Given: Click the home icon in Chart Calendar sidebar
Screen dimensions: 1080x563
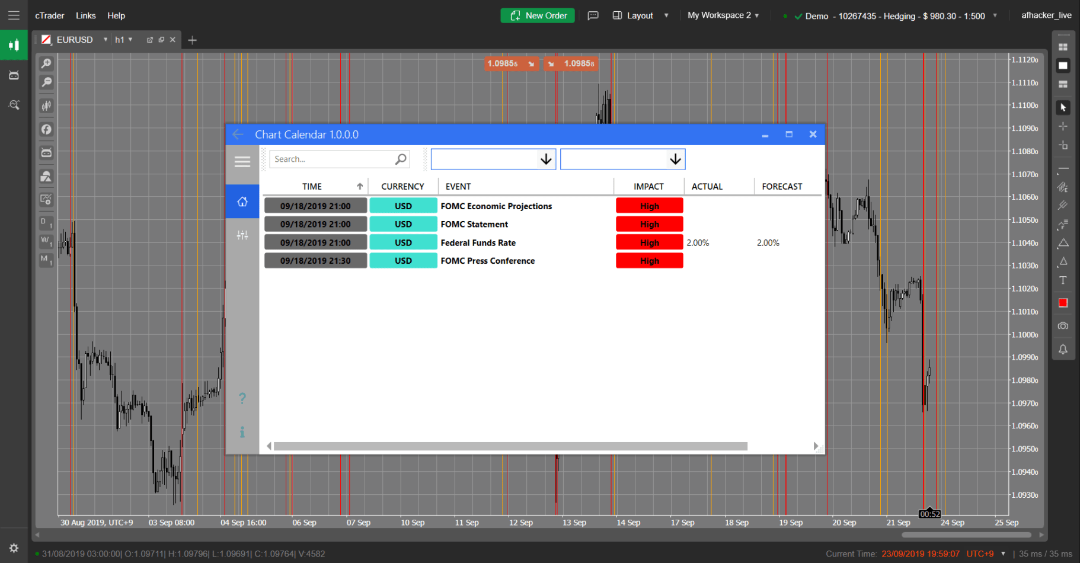Looking at the screenshot, I should tap(242, 201).
